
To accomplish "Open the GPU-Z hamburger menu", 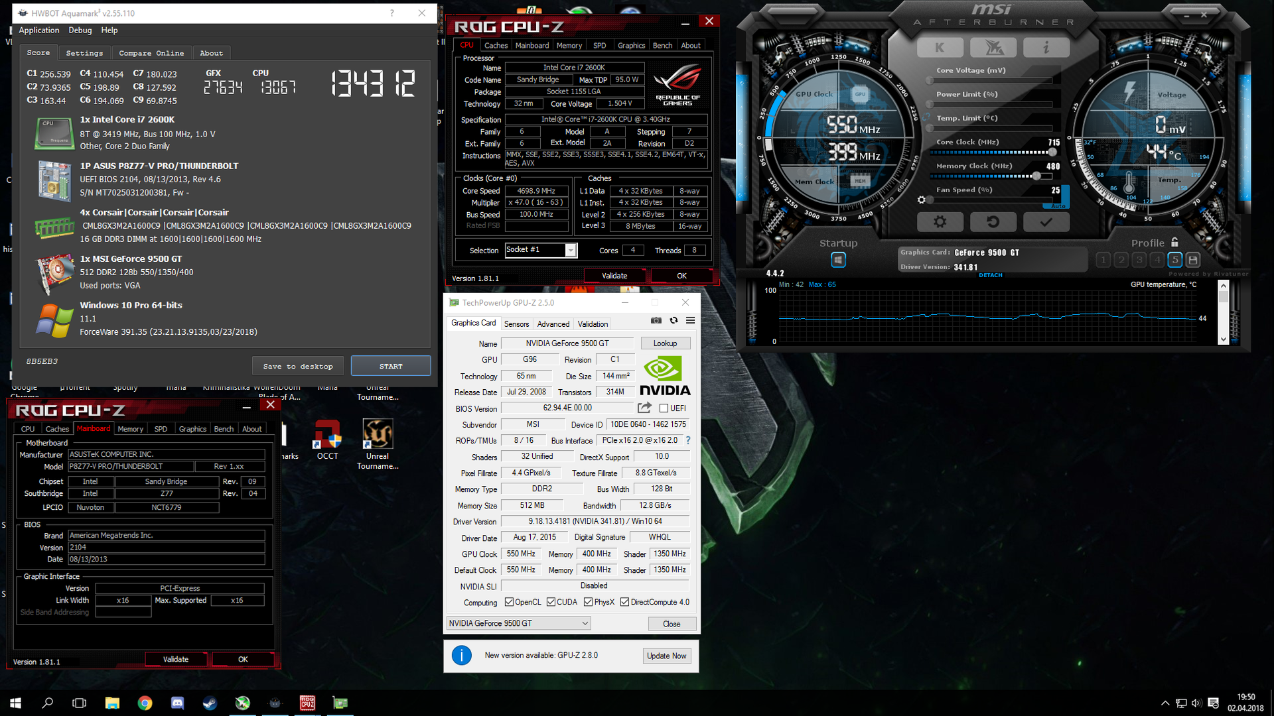I will [x=690, y=320].
